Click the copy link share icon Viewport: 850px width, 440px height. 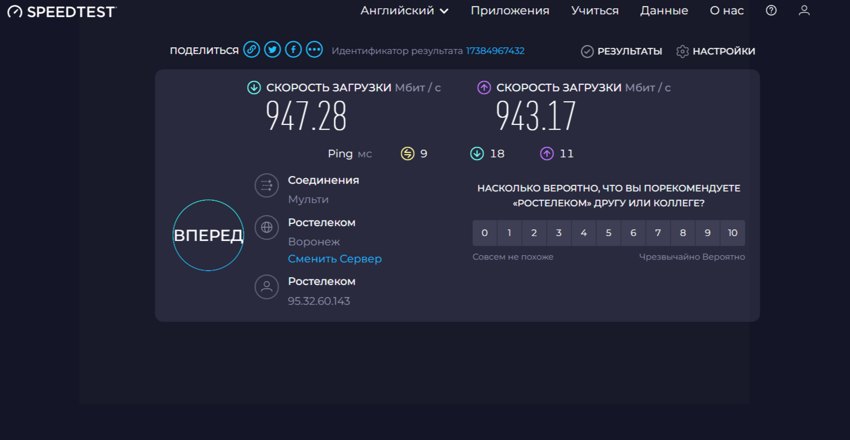(x=252, y=50)
